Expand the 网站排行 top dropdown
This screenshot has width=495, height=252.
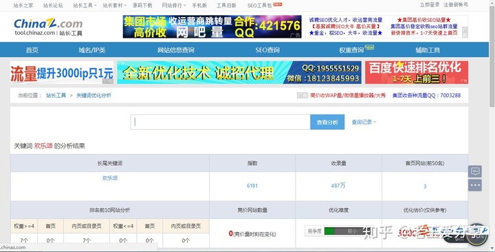[174, 5]
